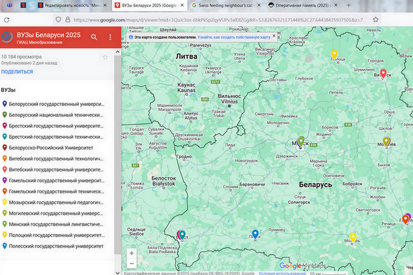Click the blue pin at Pinsk
This screenshot has height=275, width=413.
[x=255, y=234]
